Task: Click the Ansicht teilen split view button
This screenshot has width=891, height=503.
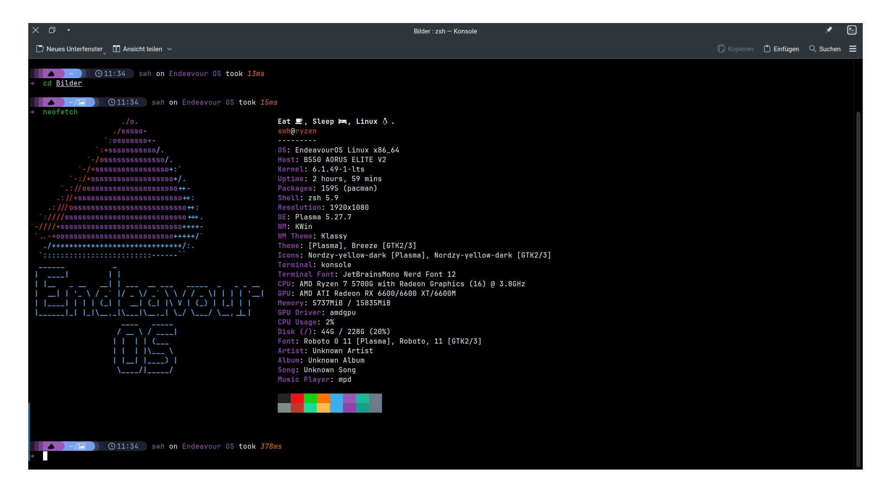Action: point(137,49)
